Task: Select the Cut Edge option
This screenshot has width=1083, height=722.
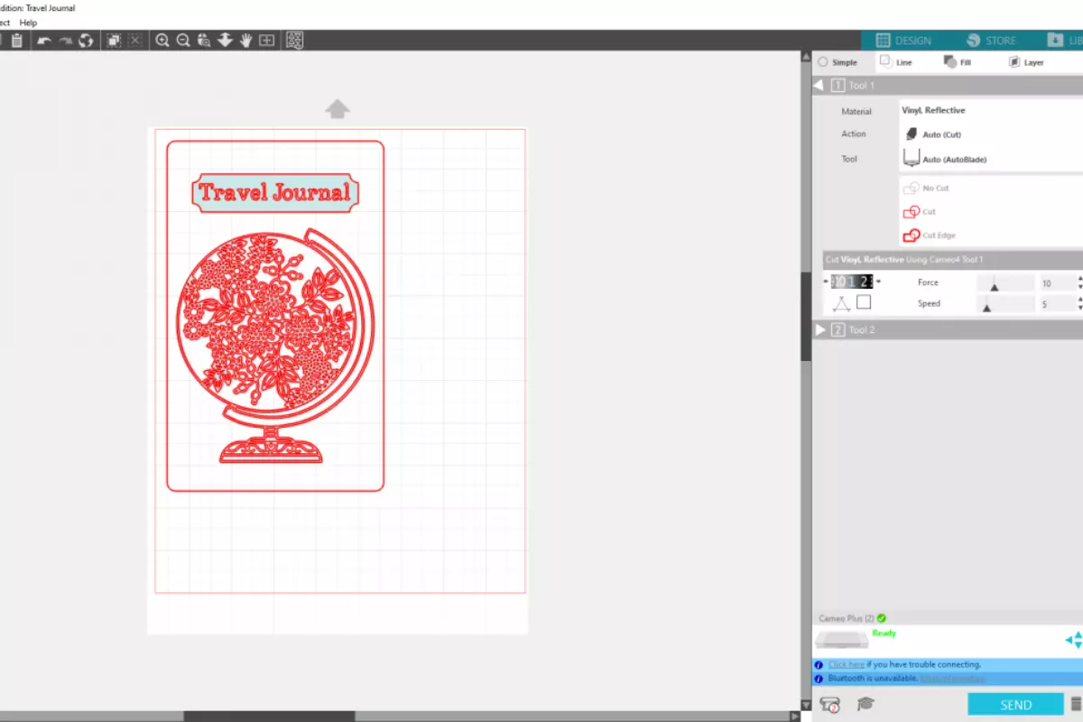Action: pos(930,235)
